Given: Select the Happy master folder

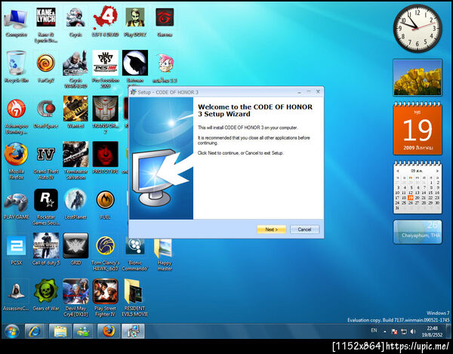Looking at the screenshot, I should click(x=165, y=254).
